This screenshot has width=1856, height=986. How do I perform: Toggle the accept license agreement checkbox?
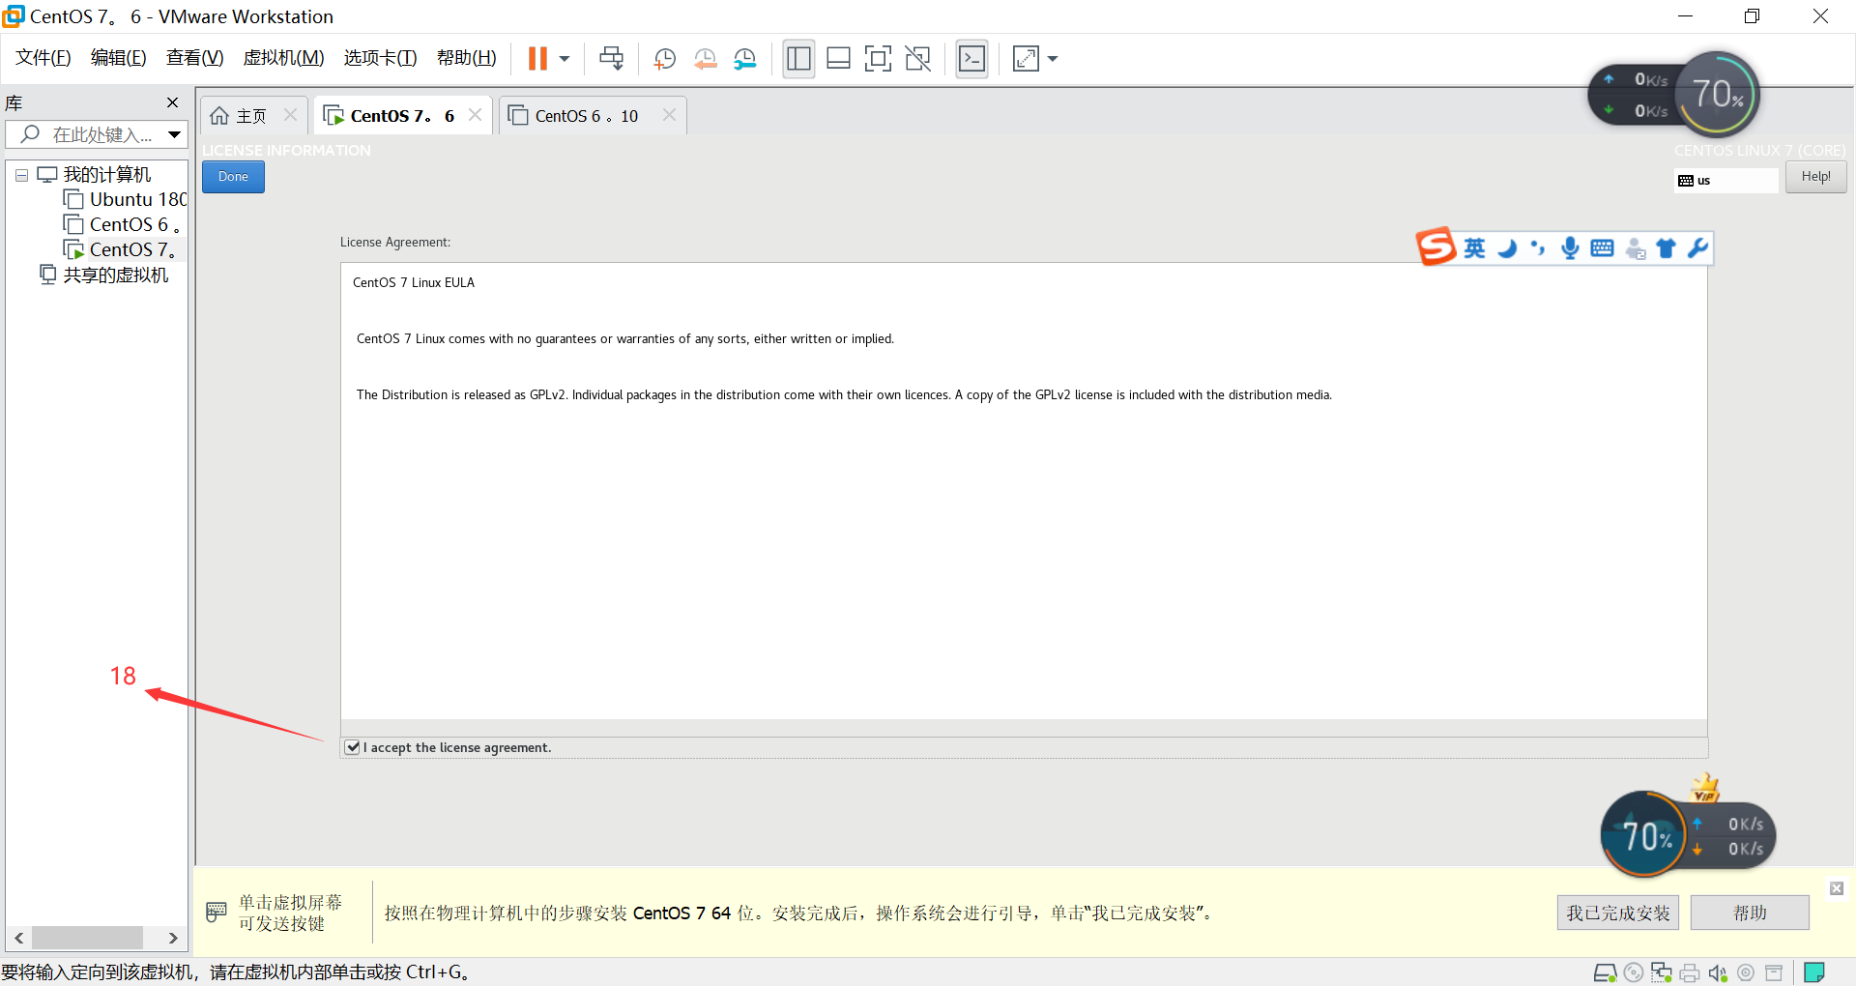pos(353,747)
